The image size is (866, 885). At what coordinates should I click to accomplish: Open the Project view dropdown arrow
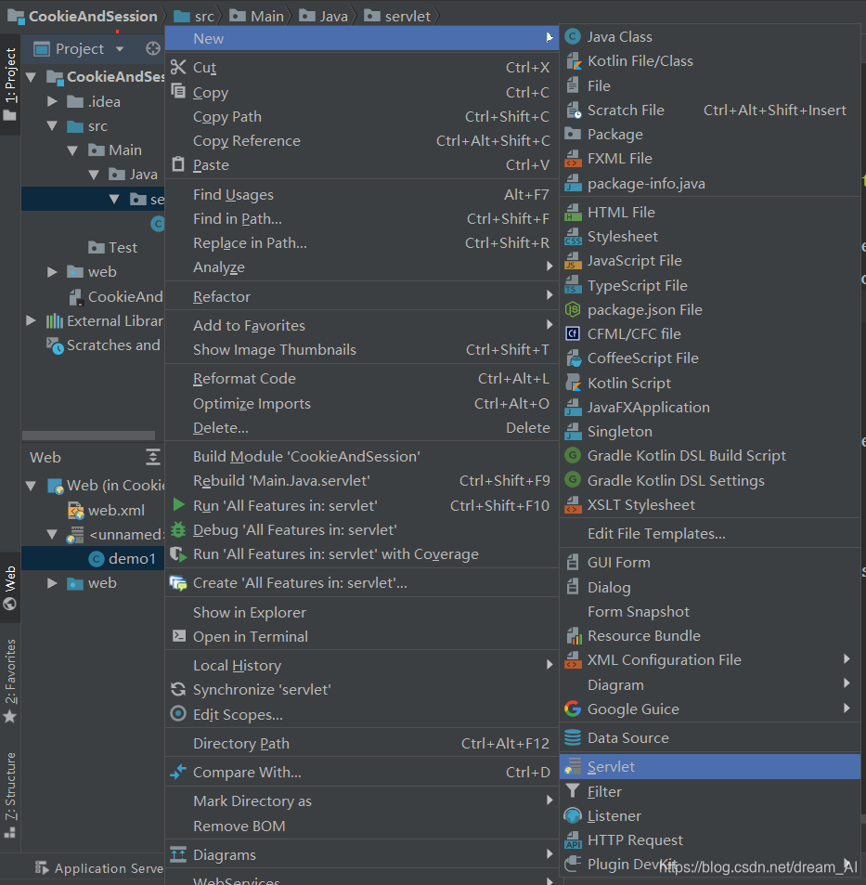tap(120, 49)
